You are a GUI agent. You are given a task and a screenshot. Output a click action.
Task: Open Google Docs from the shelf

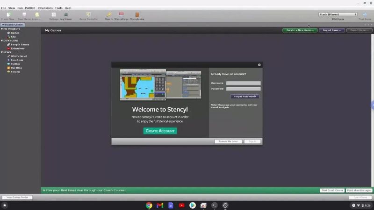(171, 205)
